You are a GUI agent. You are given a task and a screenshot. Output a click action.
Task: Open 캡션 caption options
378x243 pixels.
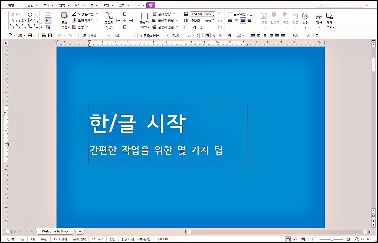tap(319, 21)
